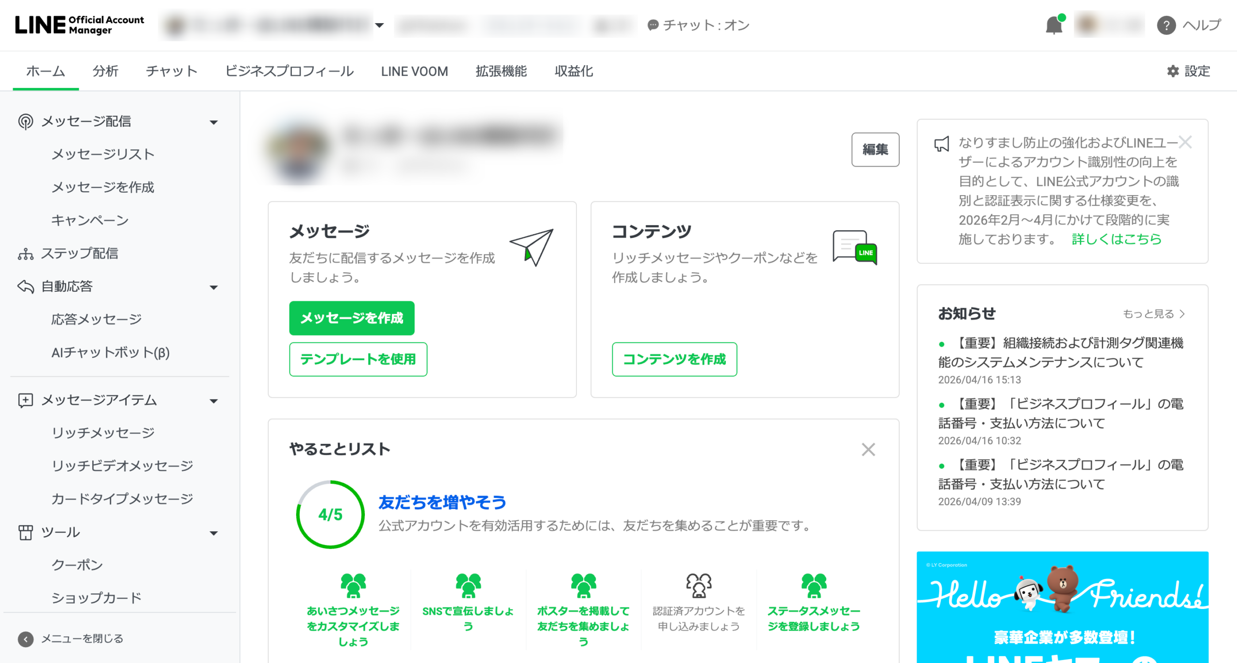Viewport: 1237px width, 663px height.
Task: Open AIチャットボット(β) in sidebar
Action: (111, 353)
